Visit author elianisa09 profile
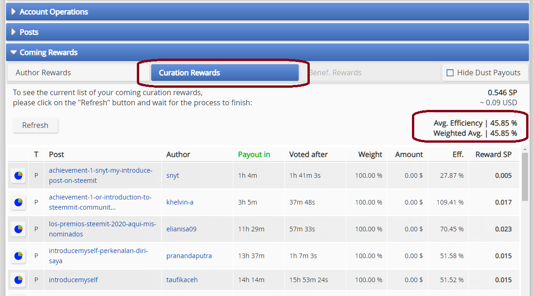534x296 pixels. [181, 229]
